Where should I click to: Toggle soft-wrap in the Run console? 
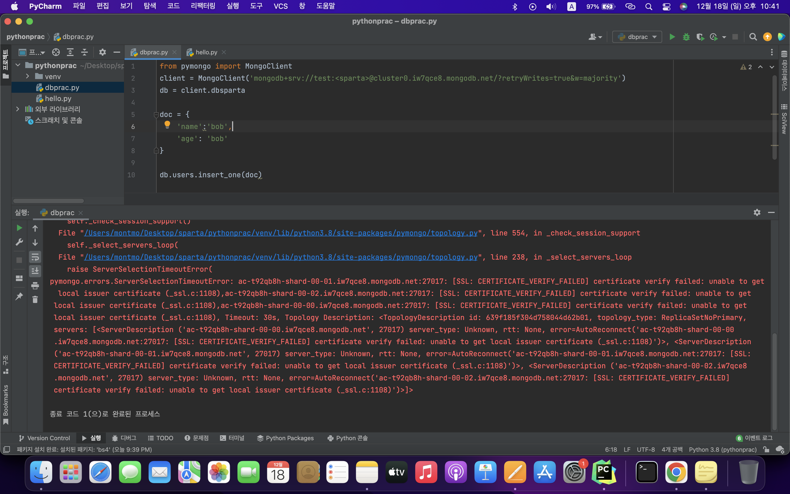35,257
